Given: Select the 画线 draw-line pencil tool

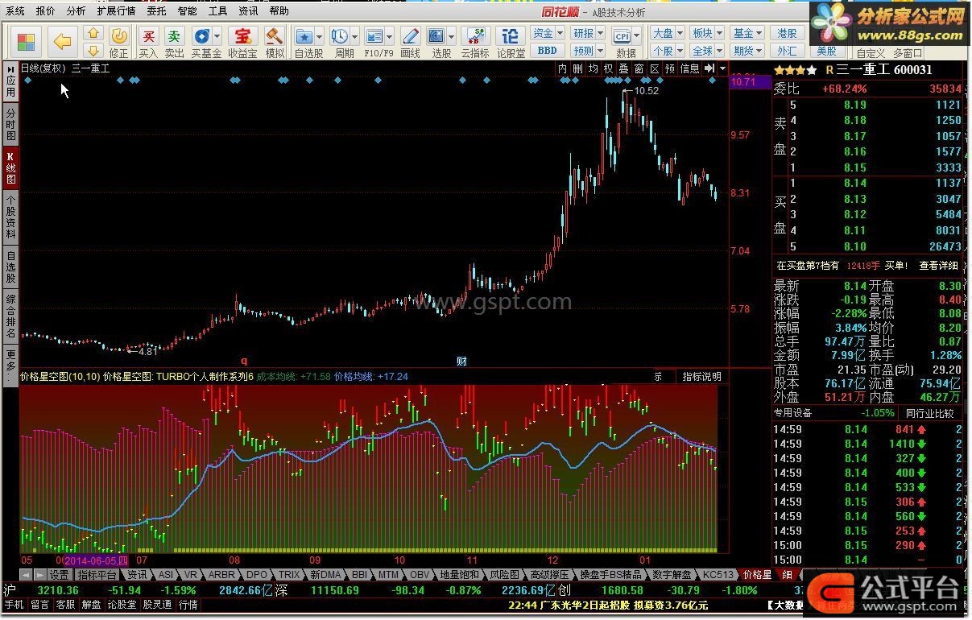Looking at the screenshot, I should (x=410, y=42).
